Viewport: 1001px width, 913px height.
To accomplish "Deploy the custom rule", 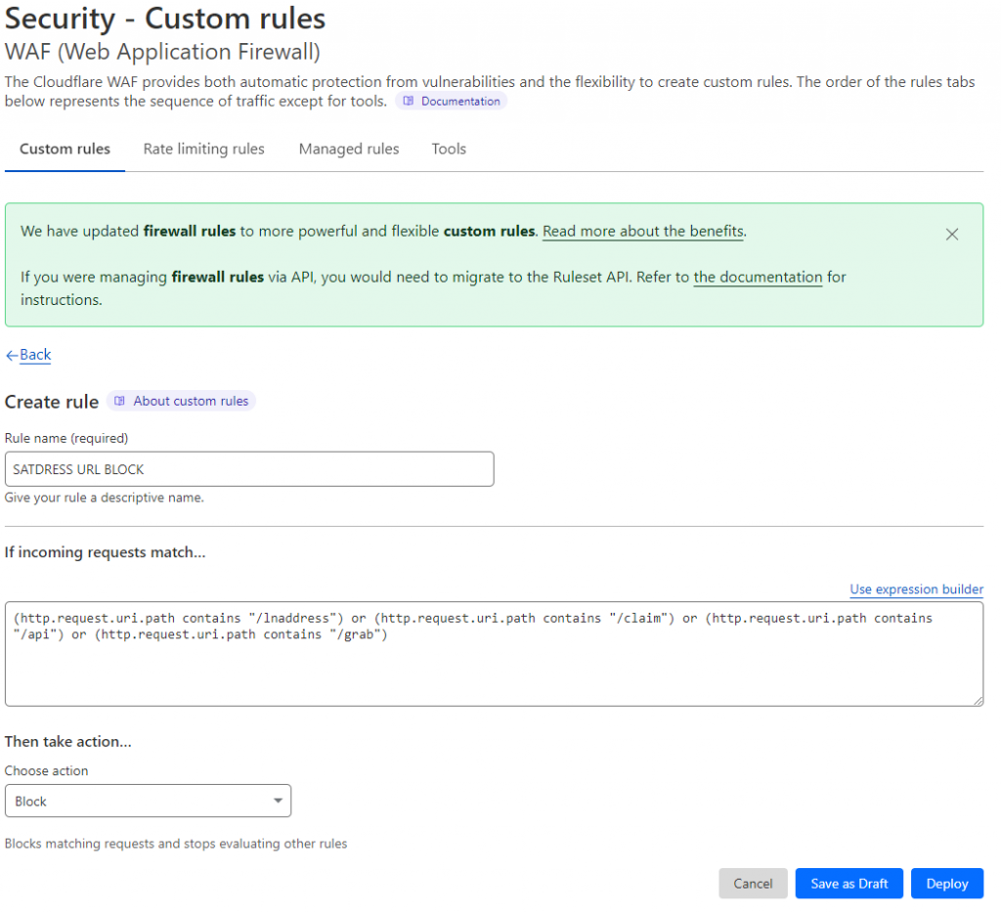I will (946, 884).
